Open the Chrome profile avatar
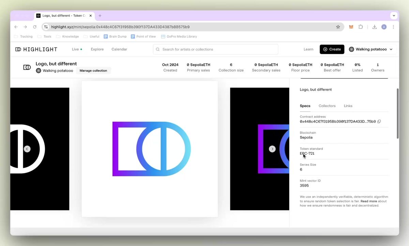This screenshot has width=409, height=246. coord(384,27)
